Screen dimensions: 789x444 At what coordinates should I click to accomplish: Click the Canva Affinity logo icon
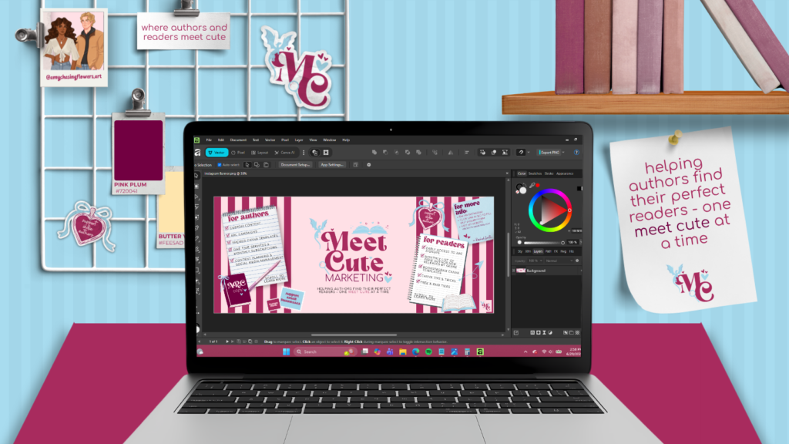[198, 153]
